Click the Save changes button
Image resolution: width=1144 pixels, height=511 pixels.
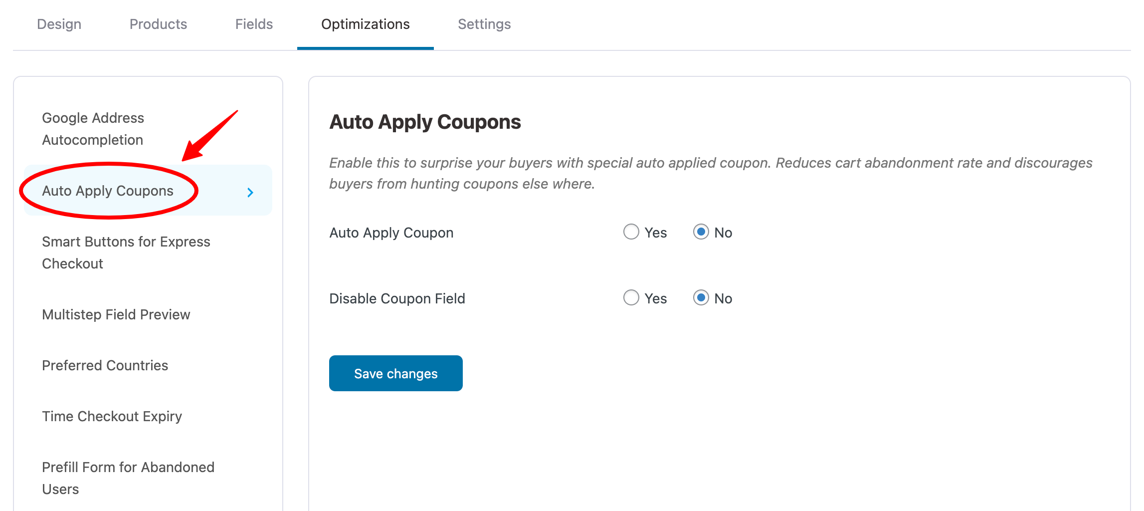click(395, 373)
